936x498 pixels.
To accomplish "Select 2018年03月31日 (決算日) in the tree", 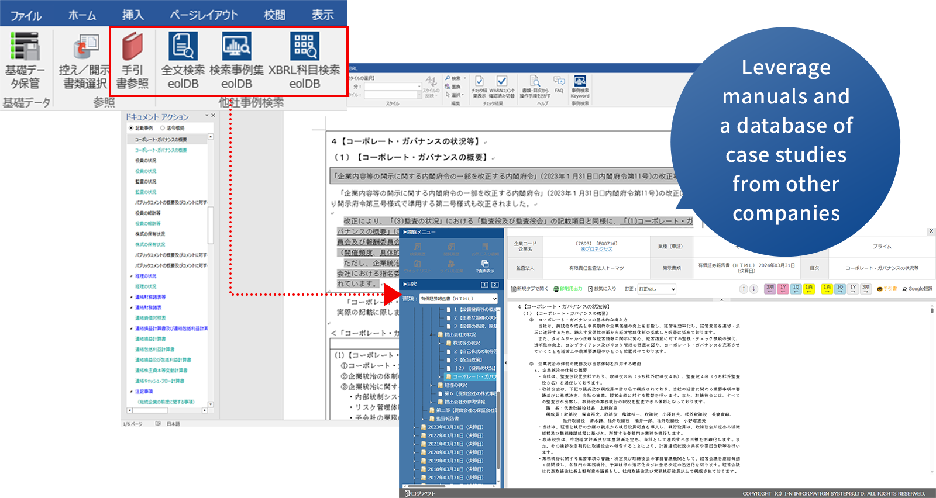I will (x=455, y=469).
